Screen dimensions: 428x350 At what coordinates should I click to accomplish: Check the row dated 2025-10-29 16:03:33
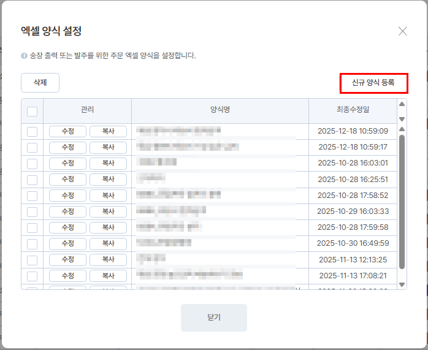pyautogui.click(x=32, y=212)
